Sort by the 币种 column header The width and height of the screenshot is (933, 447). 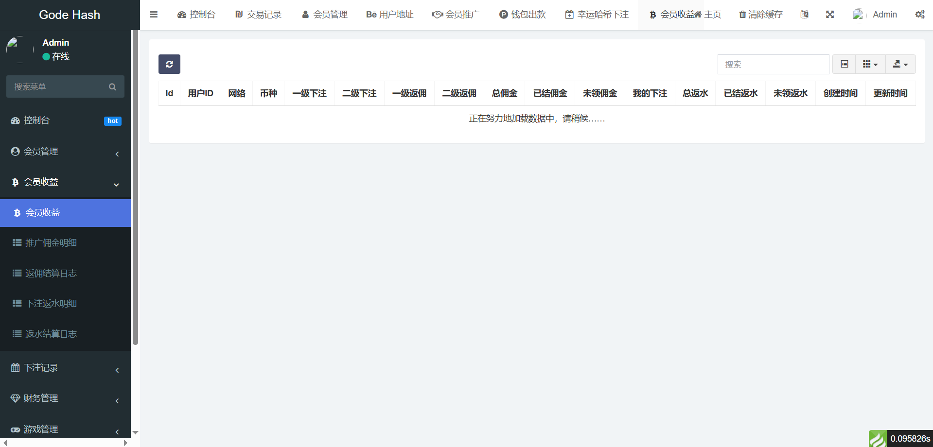(x=268, y=93)
